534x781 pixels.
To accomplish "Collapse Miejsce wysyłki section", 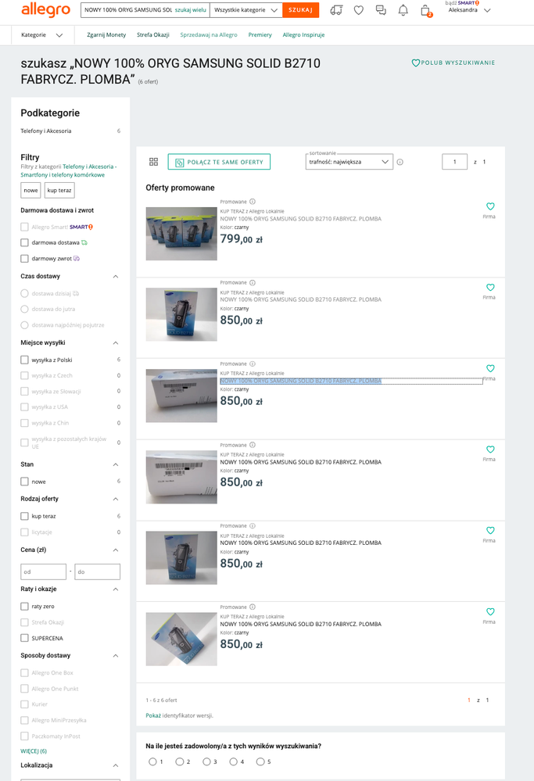I will 116,342.
